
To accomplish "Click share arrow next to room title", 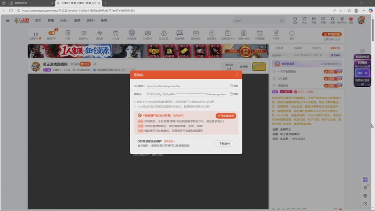I will (95, 64).
